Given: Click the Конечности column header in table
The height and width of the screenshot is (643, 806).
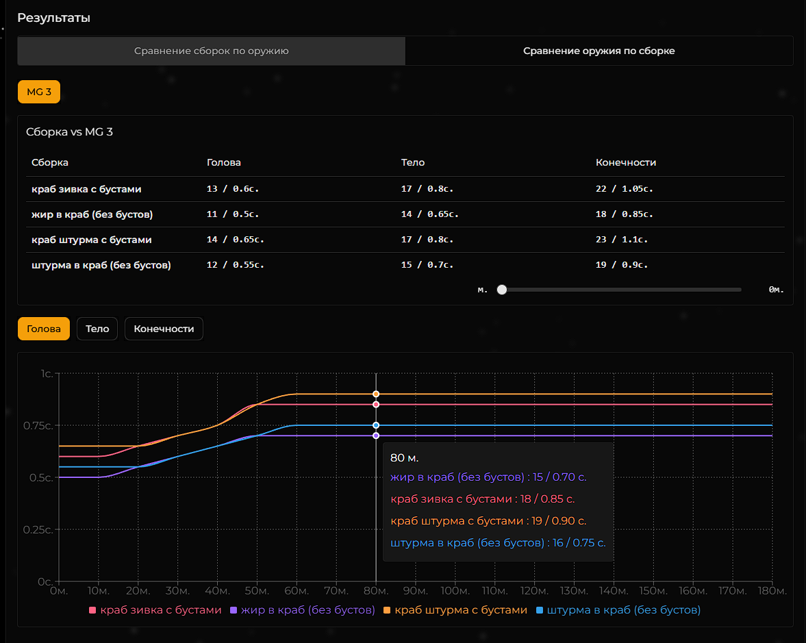Looking at the screenshot, I should click(x=625, y=163).
